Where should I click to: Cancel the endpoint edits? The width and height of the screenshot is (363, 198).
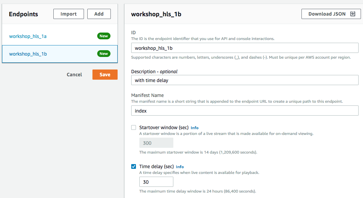tap(74, 75)
